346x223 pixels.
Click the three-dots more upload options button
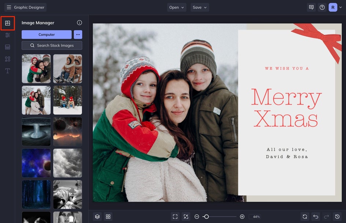(78, 35)
